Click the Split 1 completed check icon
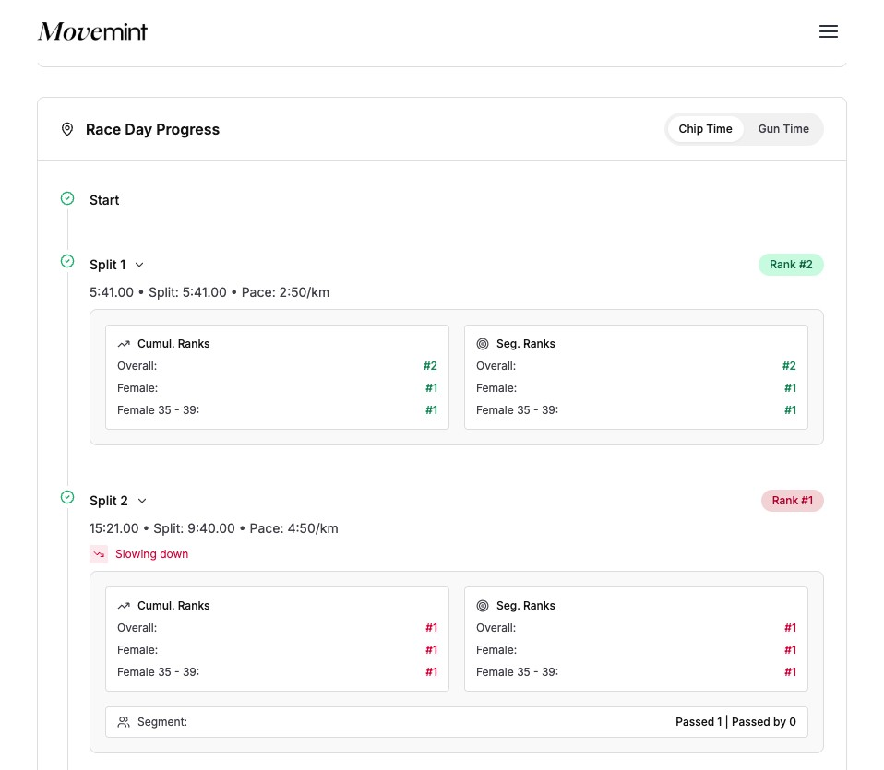This screenshot has width=884, height=770. pyautogui.click(x=67, y=262)
